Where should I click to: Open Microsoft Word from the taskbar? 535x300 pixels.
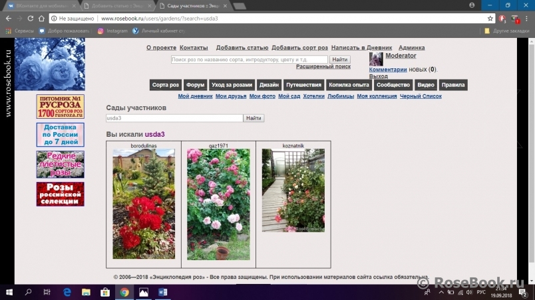click(x=163, y=292)
